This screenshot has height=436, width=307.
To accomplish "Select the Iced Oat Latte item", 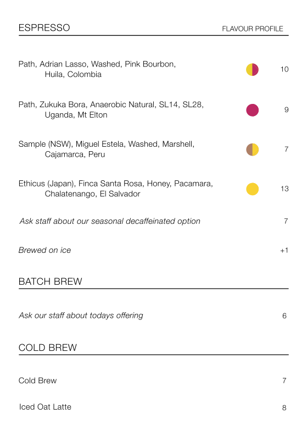I will click(x=45, y=407).
